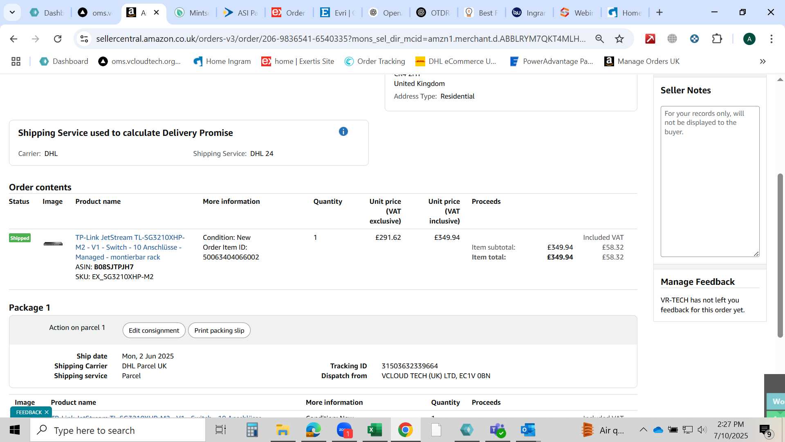This screenshot has height=442, width=785.
Task: Click the grey globe extension icon
Action: [x=672, y=39]
